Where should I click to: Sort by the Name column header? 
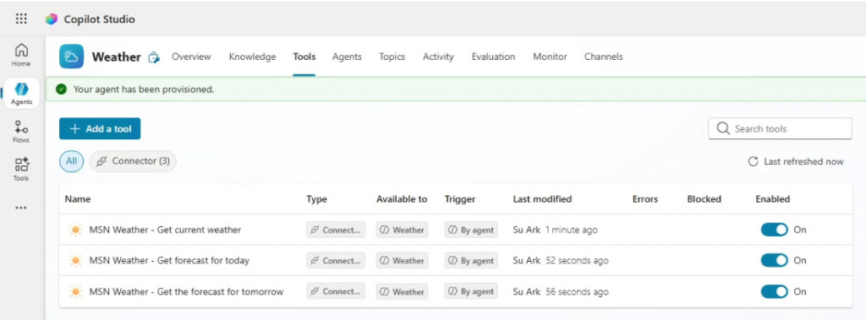tap(78, 199)
